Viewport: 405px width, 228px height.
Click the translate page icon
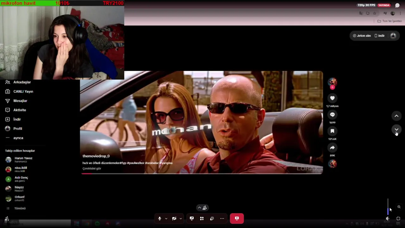(361, 13)
